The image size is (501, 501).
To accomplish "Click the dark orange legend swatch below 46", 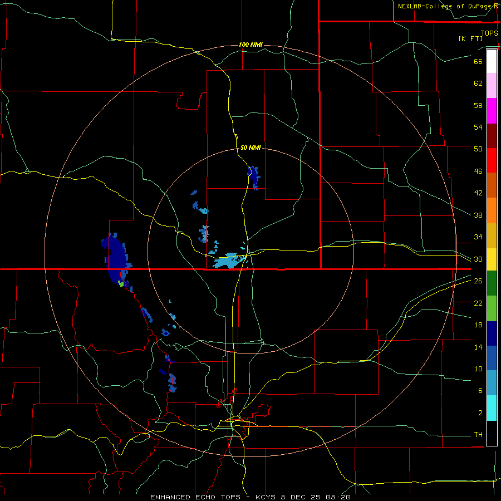I will (x=492, y=185).
